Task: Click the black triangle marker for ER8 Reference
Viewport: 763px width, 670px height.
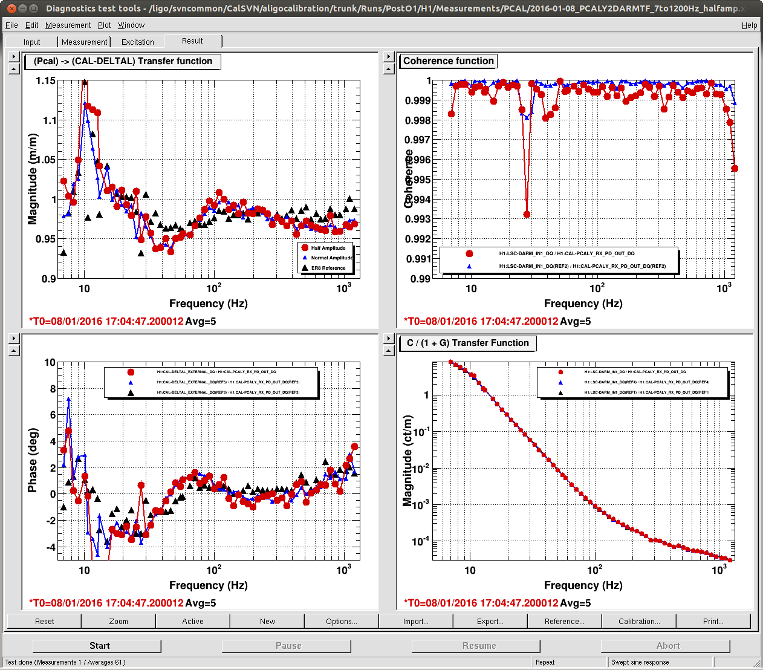Action: tap(305, 268)
